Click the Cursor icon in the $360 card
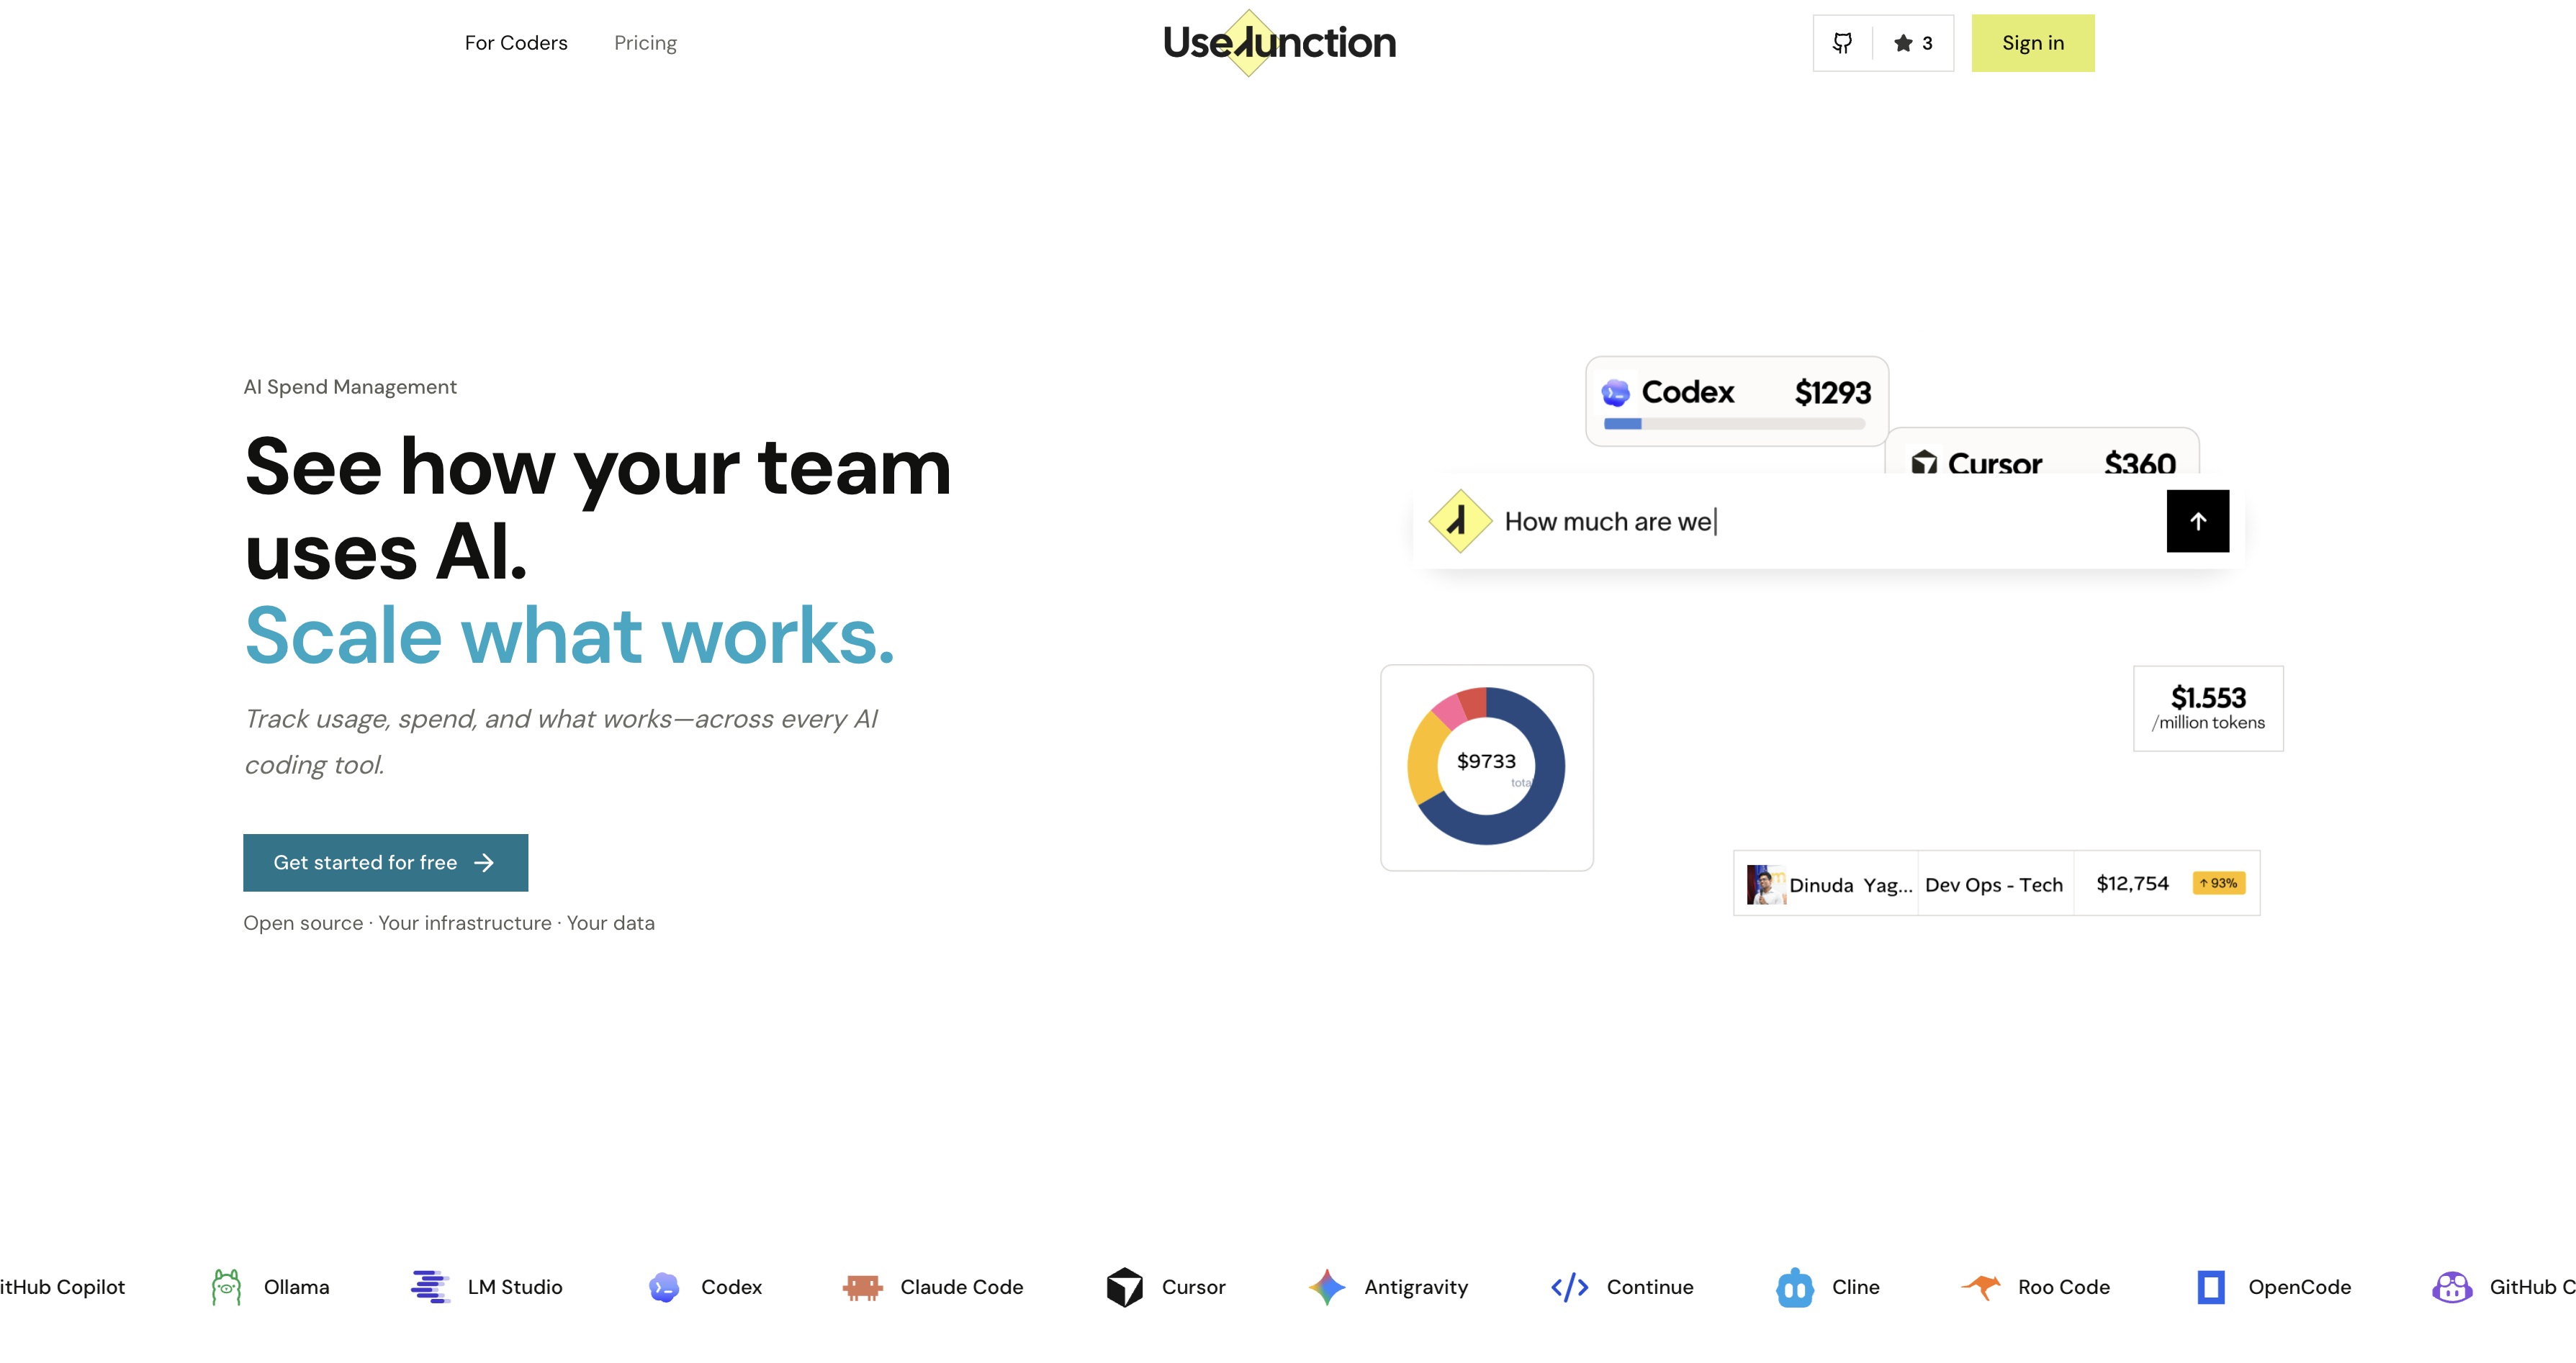 (1924, 463)
